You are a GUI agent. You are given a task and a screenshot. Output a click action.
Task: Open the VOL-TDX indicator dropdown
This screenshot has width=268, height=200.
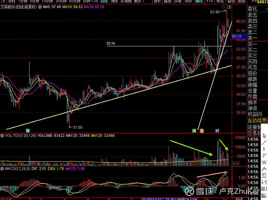point(2,136)
